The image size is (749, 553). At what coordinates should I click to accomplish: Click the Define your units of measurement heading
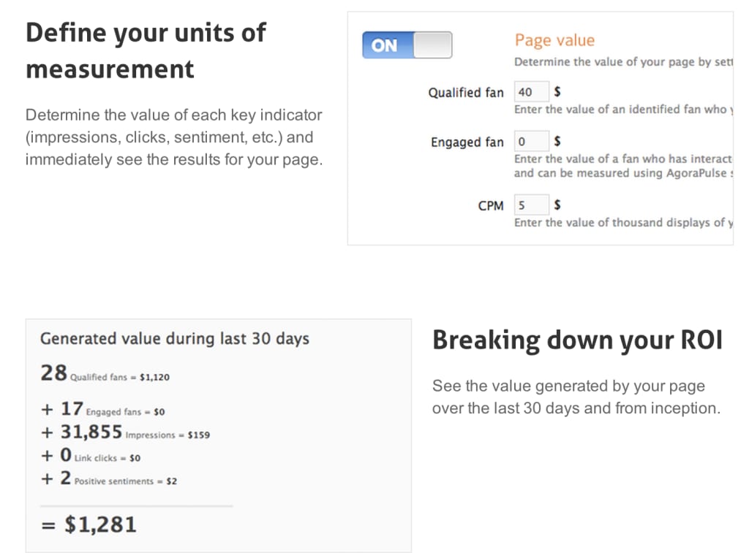tap(146, 51)
